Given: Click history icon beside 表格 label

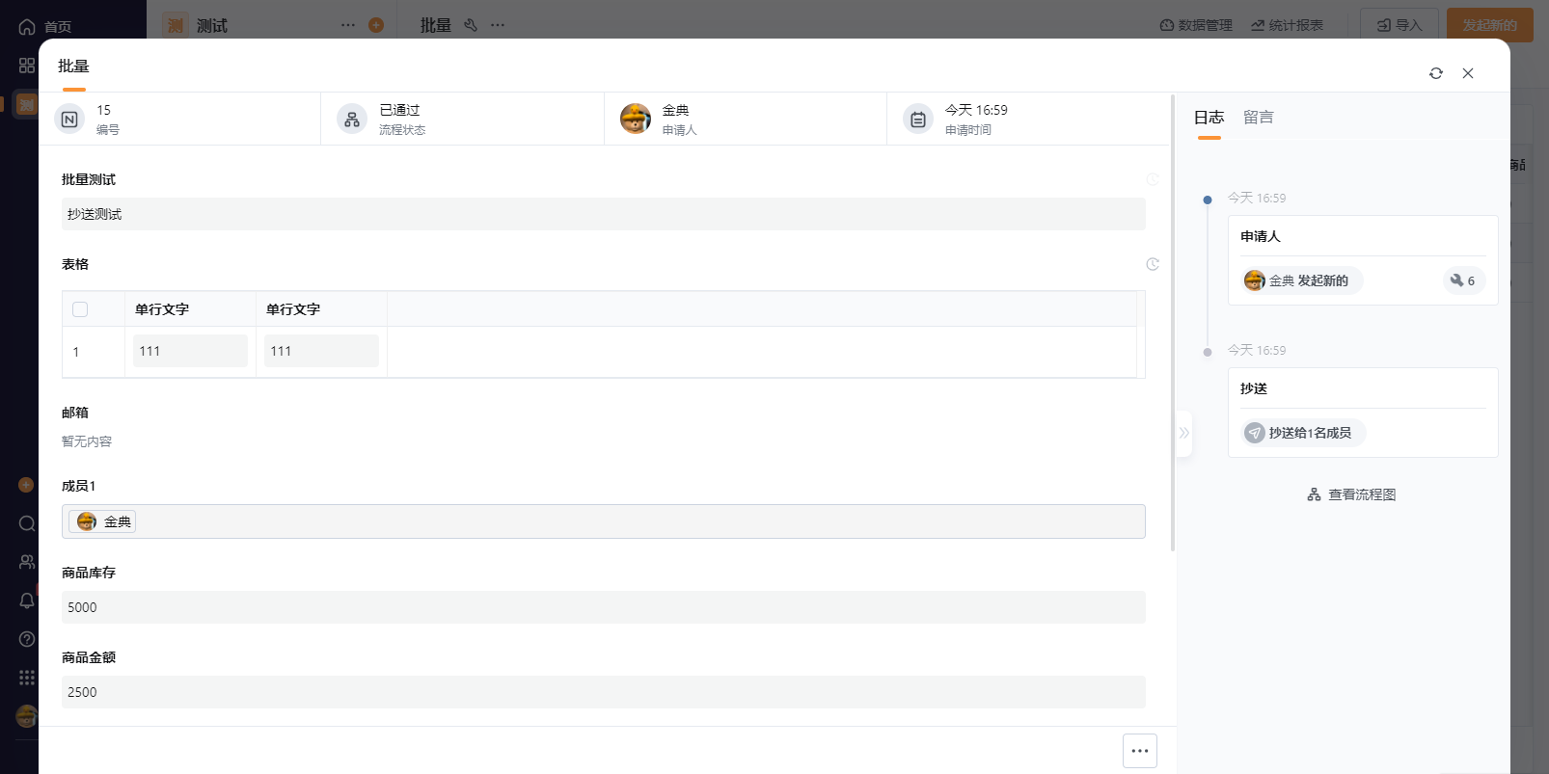Looking at the screenshot, I should pos(1153,264).
